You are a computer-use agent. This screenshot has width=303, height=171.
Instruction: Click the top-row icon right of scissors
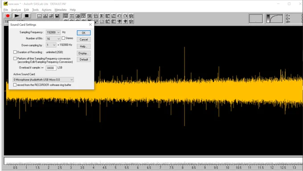tap(107, 16)
